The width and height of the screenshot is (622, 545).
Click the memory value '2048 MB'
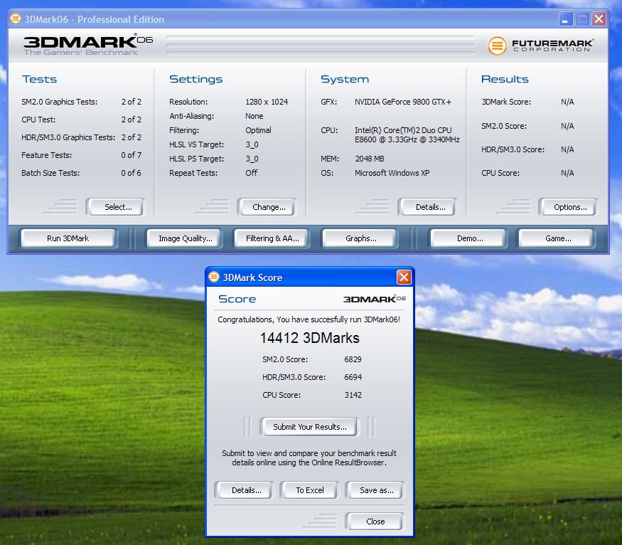(370, 159)
